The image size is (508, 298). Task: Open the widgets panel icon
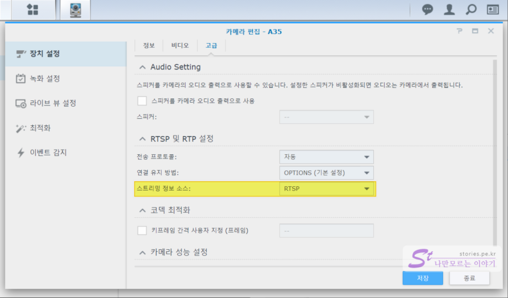pos(493,10)
